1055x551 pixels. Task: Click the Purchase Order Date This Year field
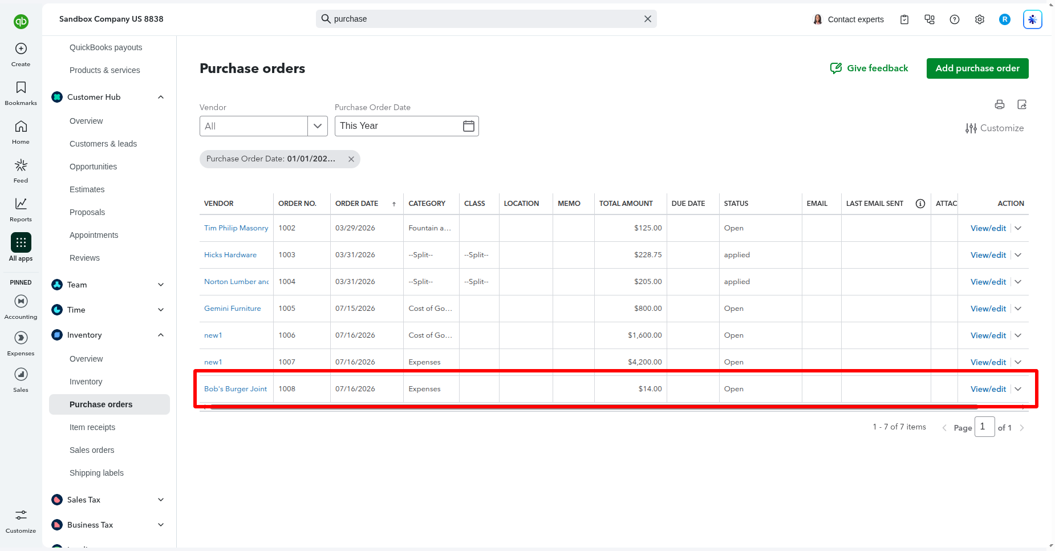click(x=407, y=126)
